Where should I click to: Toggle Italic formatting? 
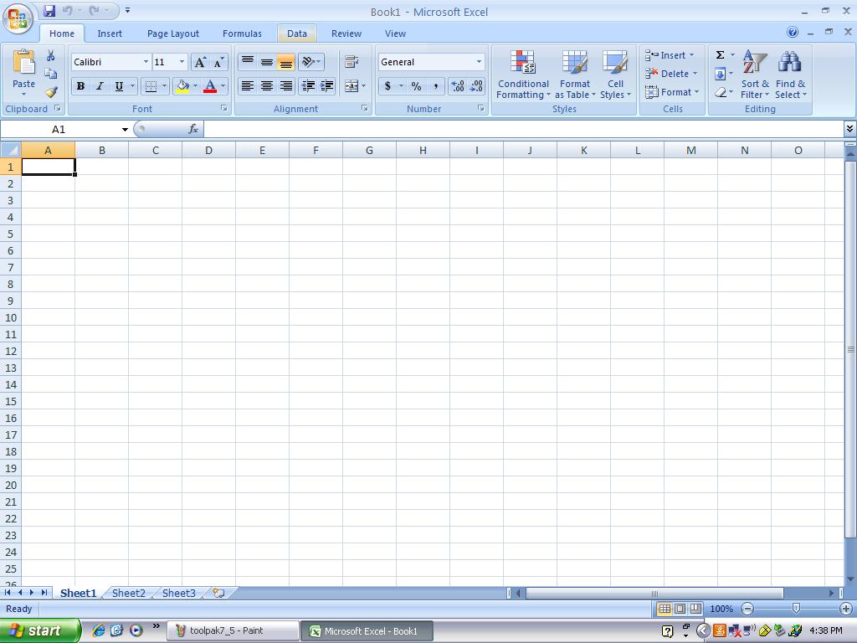click(100, 86)
